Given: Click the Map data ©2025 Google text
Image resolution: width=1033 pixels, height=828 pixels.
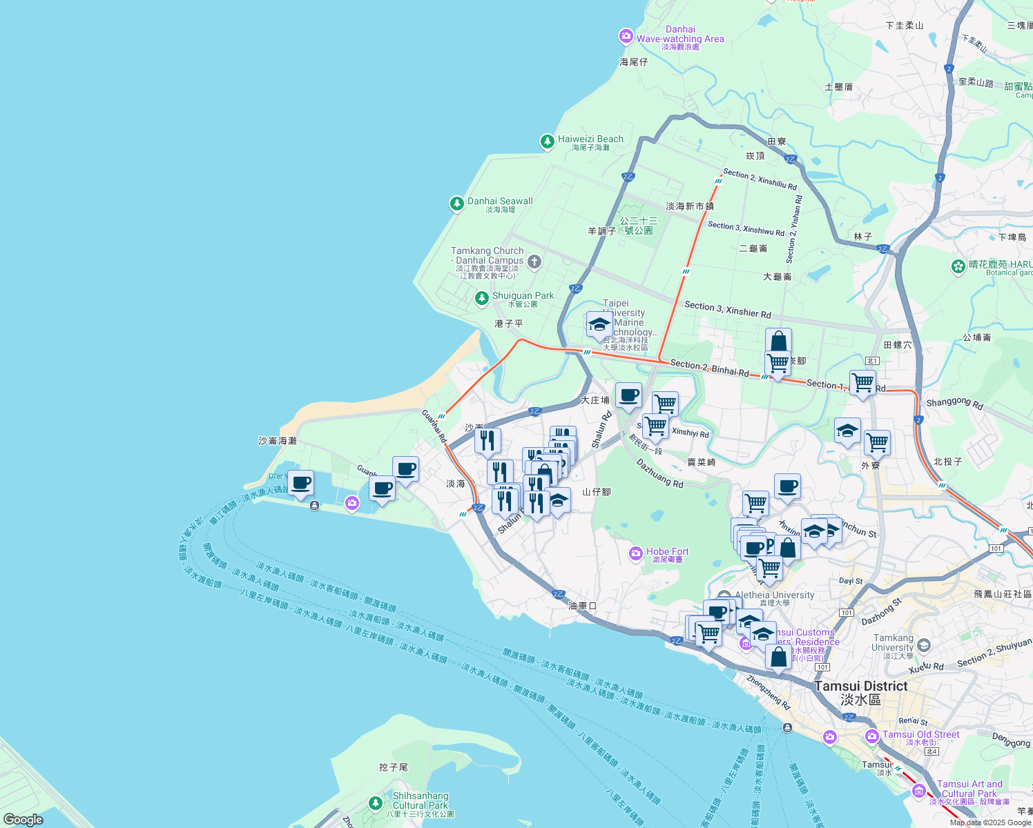Looking at the screenshot, I should pyautogui.click(x=991, y=822).
